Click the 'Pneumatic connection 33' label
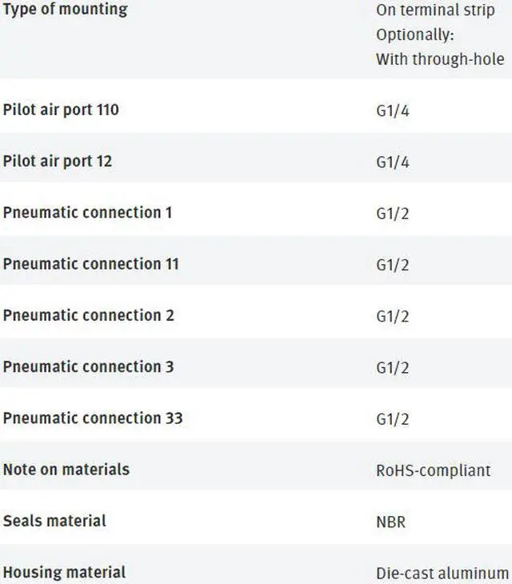The height and width of the screenshot is (584, 512). pos(93,418)
